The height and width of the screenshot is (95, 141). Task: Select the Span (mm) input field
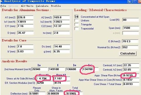[131, 28]
